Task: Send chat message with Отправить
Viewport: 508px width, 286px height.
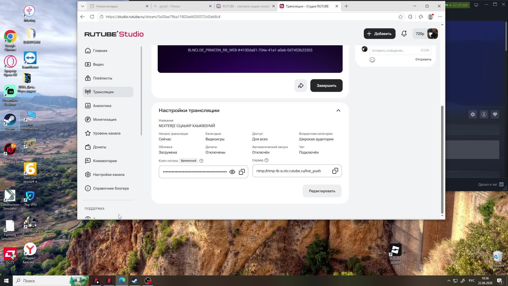Action: (x=423, y=59)
